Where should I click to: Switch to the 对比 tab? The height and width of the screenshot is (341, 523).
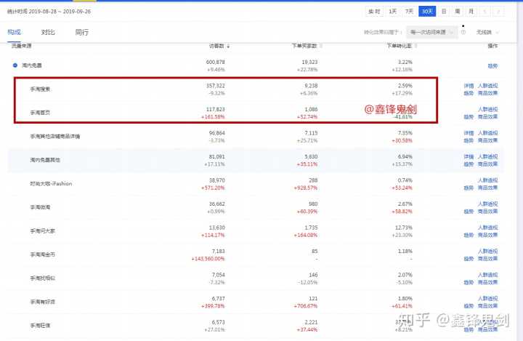48,33
